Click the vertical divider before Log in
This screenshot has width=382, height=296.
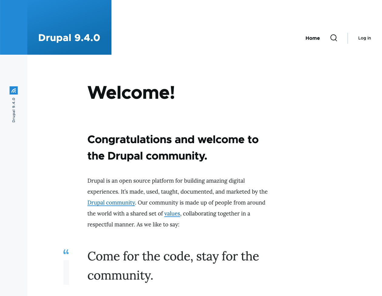point(348,38)
